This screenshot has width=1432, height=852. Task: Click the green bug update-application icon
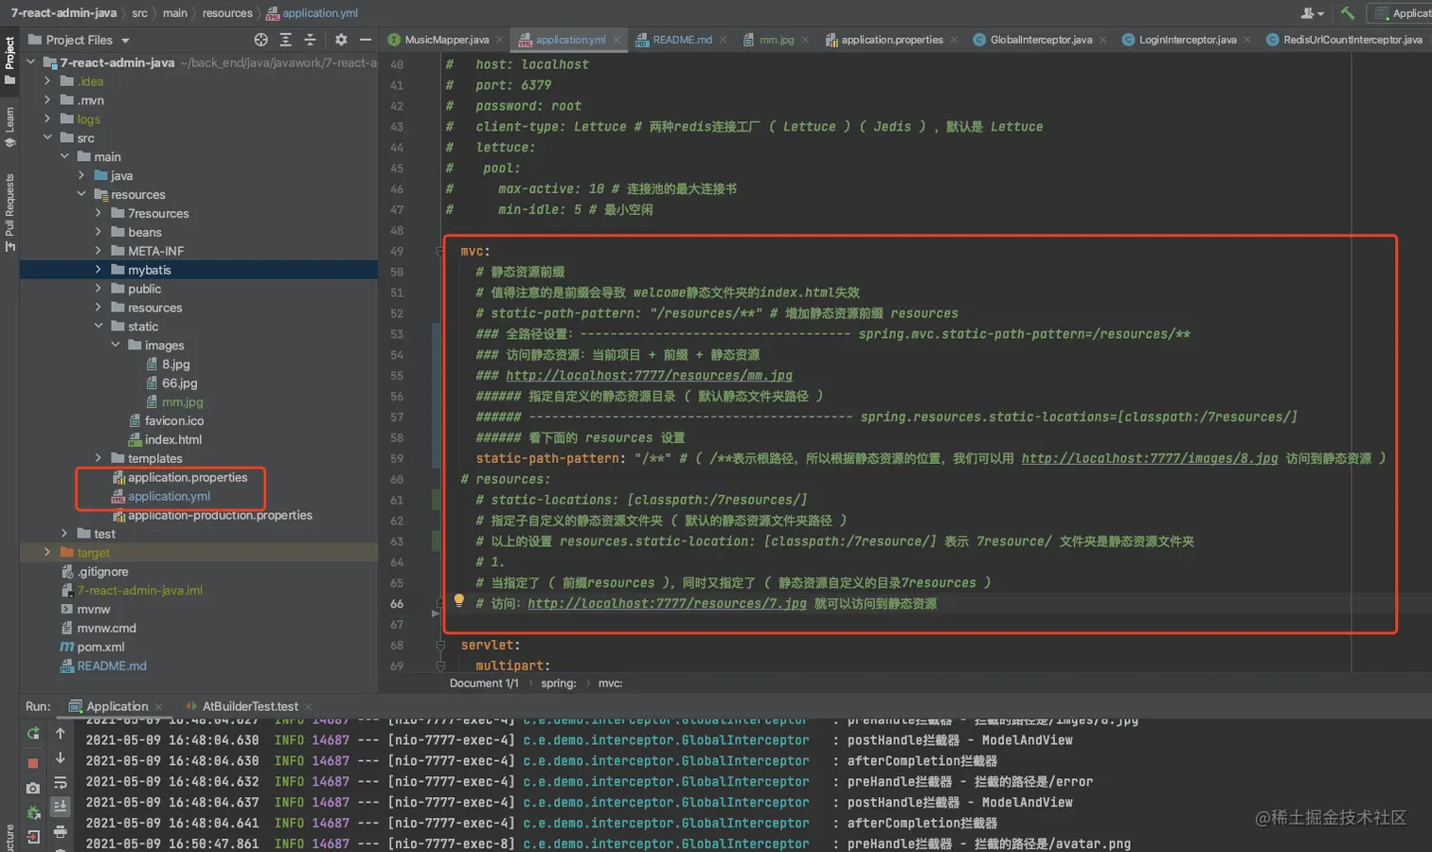(33, 812)
